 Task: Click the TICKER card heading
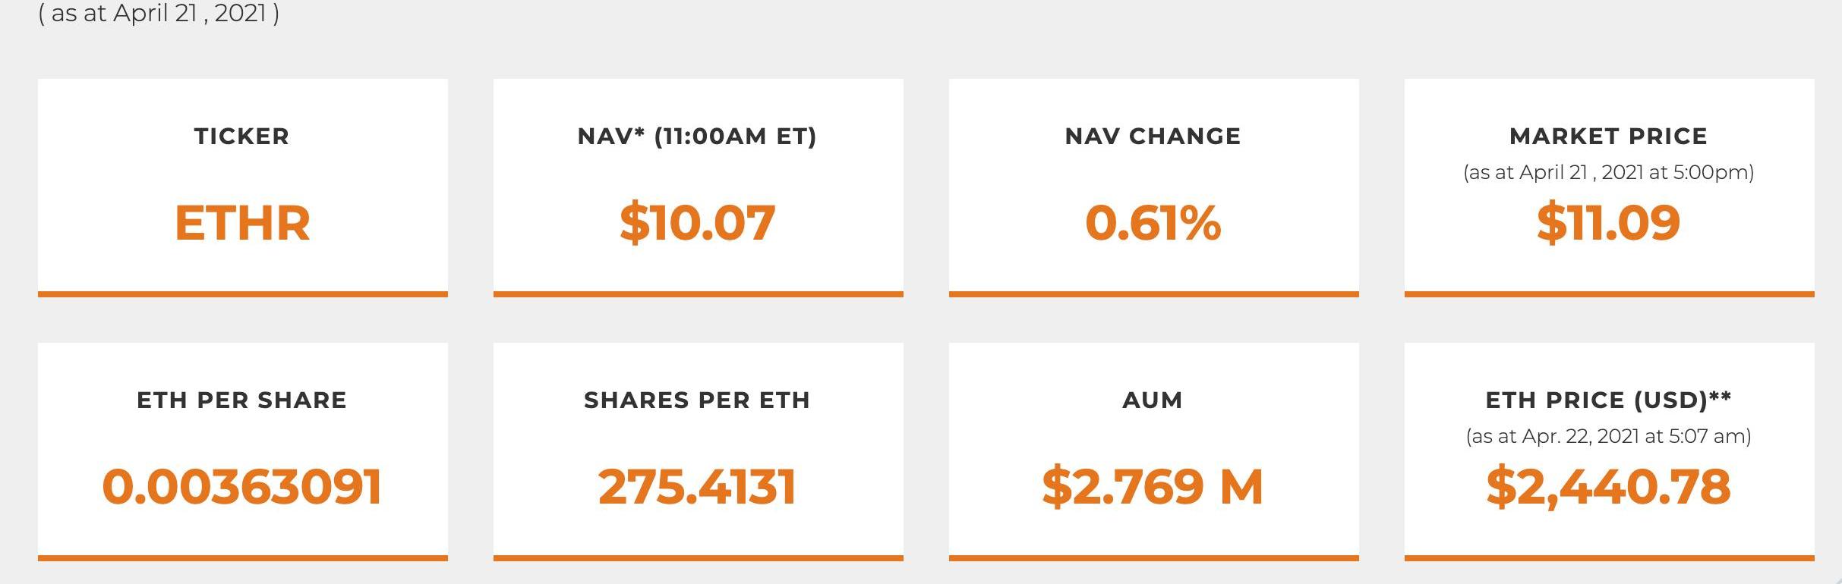coord(242,137)
